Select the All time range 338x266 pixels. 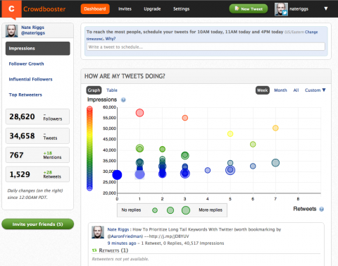click(x=296, y=90)
